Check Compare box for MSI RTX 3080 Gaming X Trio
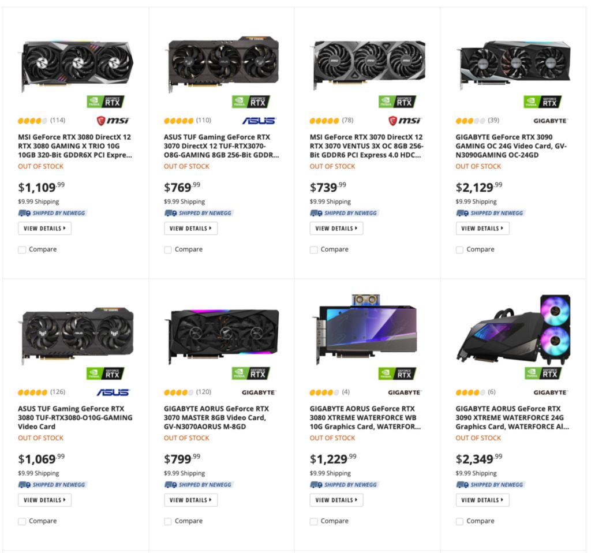The image size is (591, 553). tap(22, 250)
